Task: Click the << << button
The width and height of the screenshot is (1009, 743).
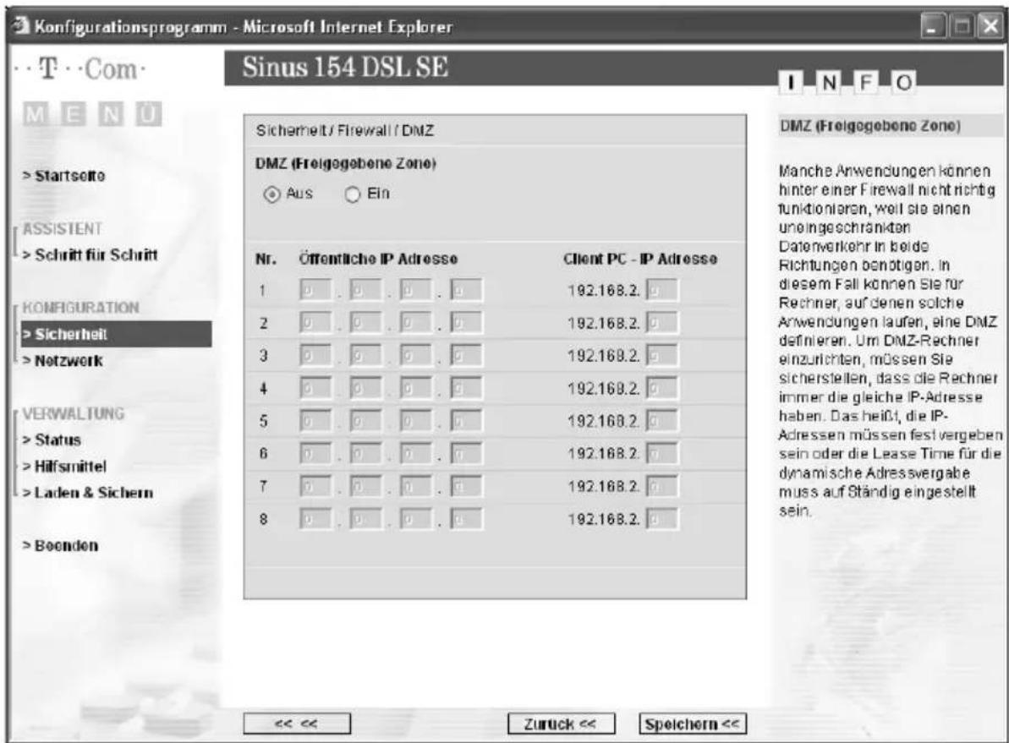Action: tap(297, 724)
